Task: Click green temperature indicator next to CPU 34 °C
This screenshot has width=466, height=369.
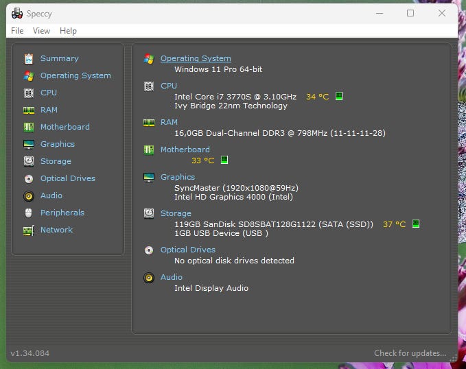Action: (x=339, y=96)
